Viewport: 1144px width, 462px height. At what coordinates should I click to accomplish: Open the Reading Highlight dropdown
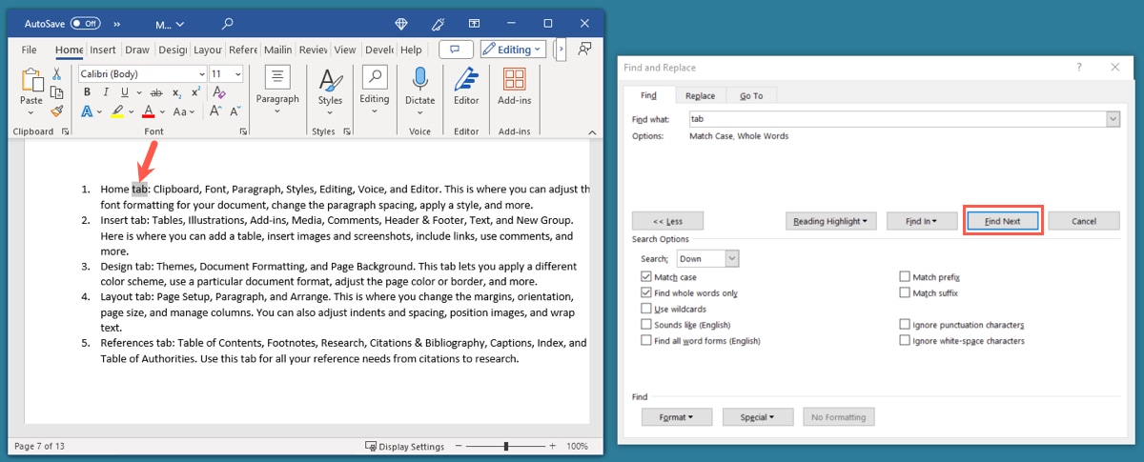pyautogui.click(x=831, y=221)
